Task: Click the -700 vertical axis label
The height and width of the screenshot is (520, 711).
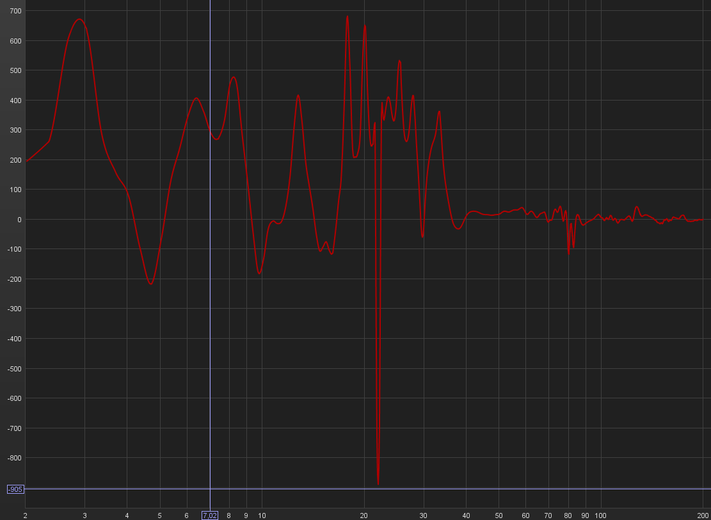Action: tap(15, 428)
